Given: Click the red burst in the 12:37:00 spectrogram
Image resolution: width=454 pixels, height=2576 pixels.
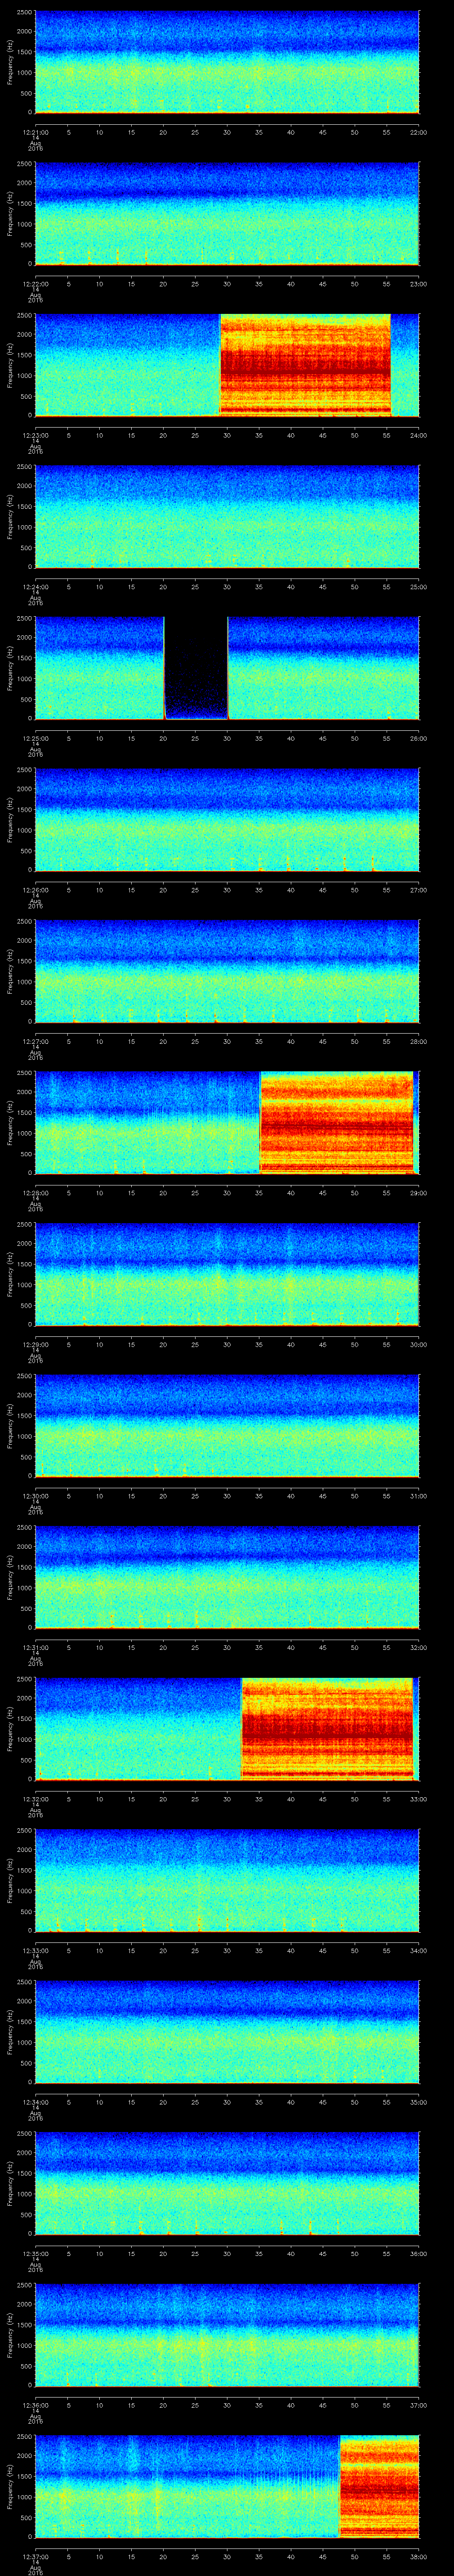Looking at the screenshot, I should 379,2486.
